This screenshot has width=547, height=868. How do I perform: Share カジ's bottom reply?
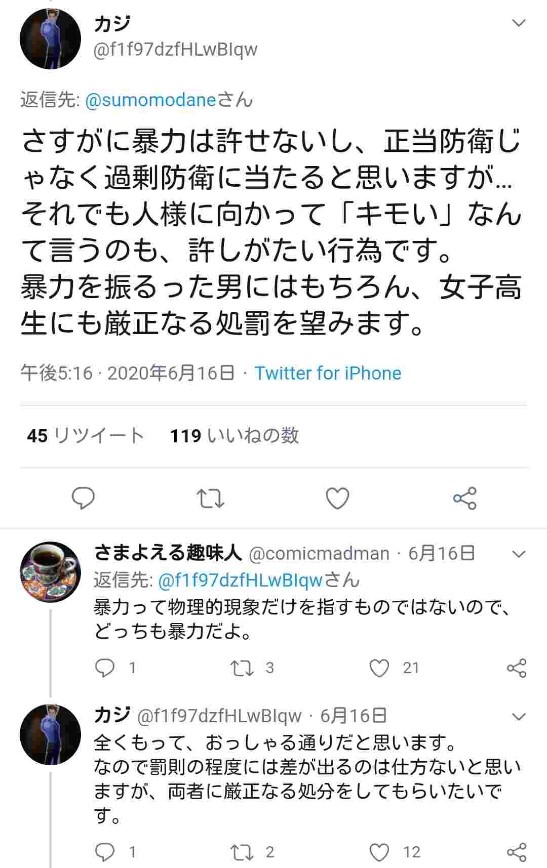(x=517, y=852)
